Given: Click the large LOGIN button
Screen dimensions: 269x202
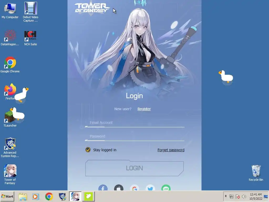Looking at the screenshot, I should [134, 168].
